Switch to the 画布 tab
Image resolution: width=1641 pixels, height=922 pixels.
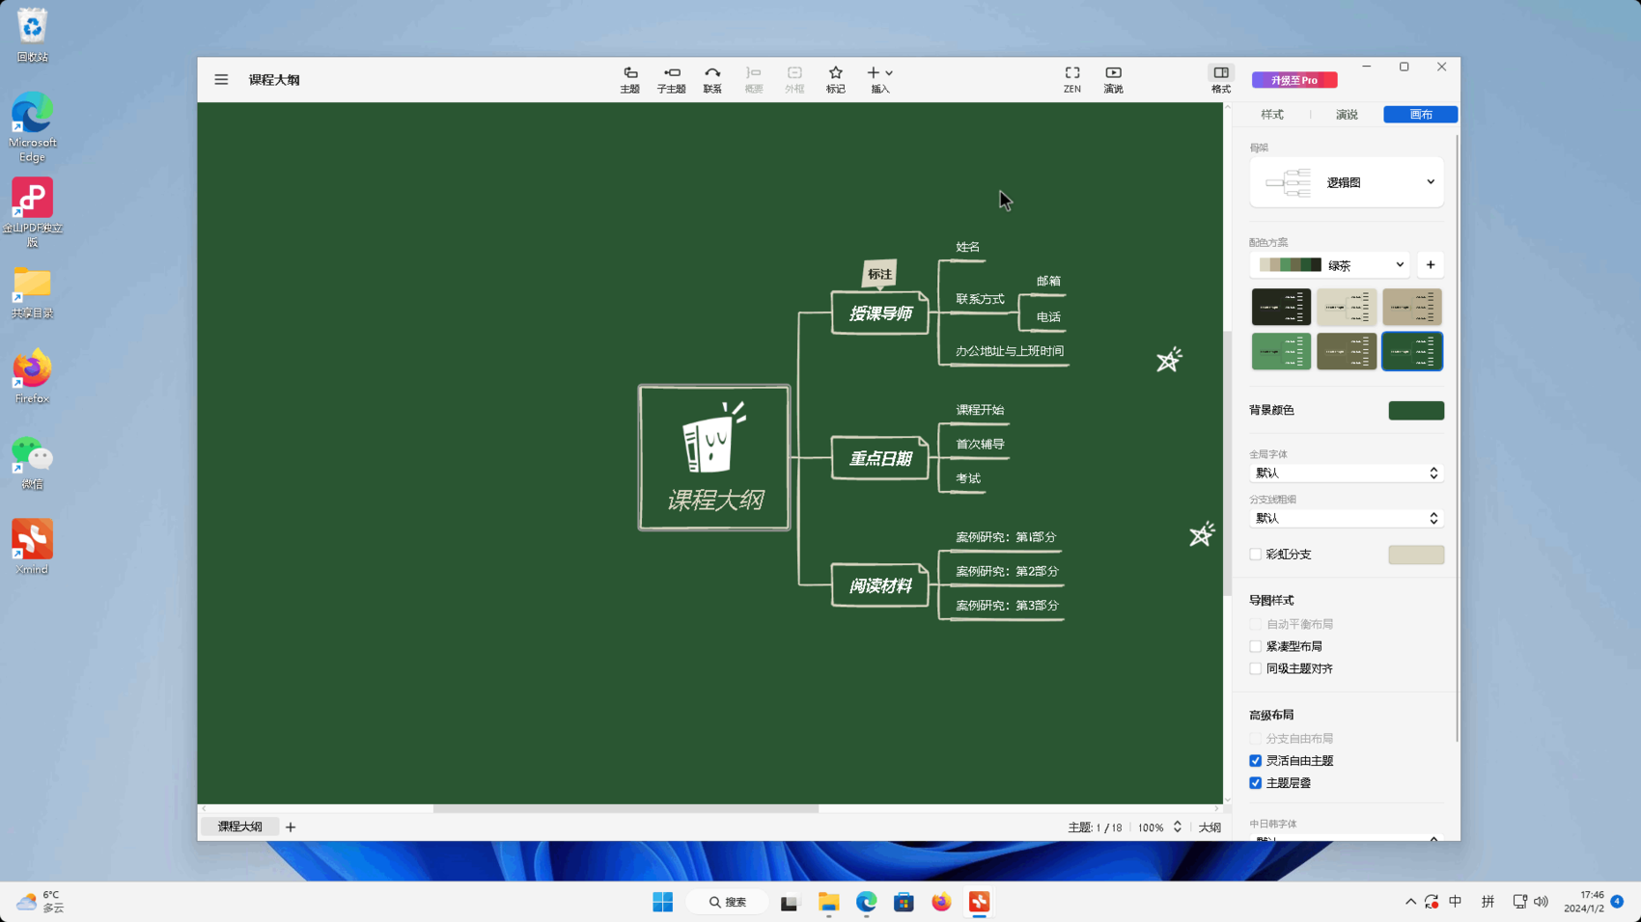coord(1421,115)
